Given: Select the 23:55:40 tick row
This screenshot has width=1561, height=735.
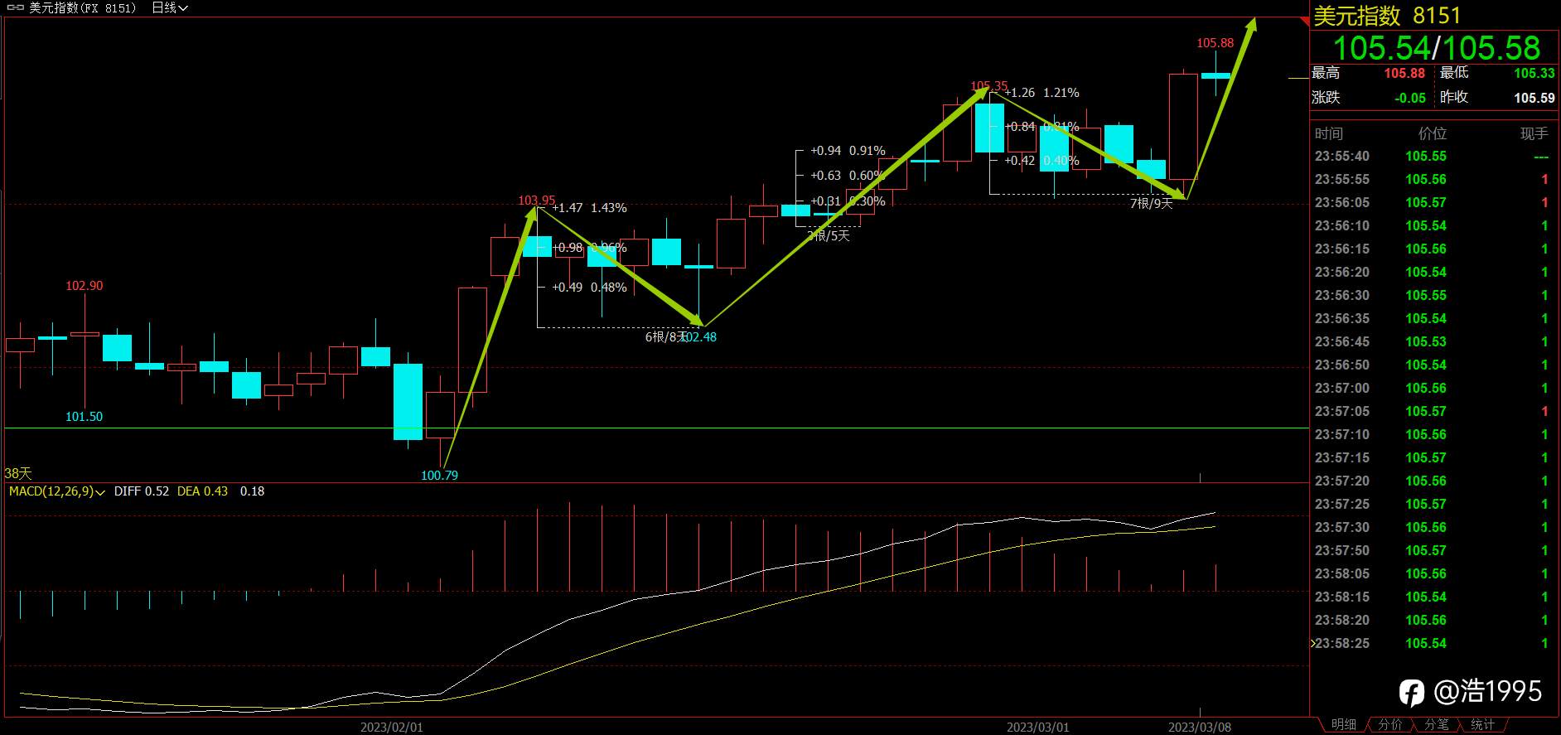Looking at the screenshot, I should point(1433,156).
